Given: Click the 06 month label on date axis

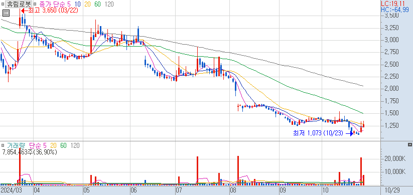Looking at the screenshot, I should coord(134,190).
